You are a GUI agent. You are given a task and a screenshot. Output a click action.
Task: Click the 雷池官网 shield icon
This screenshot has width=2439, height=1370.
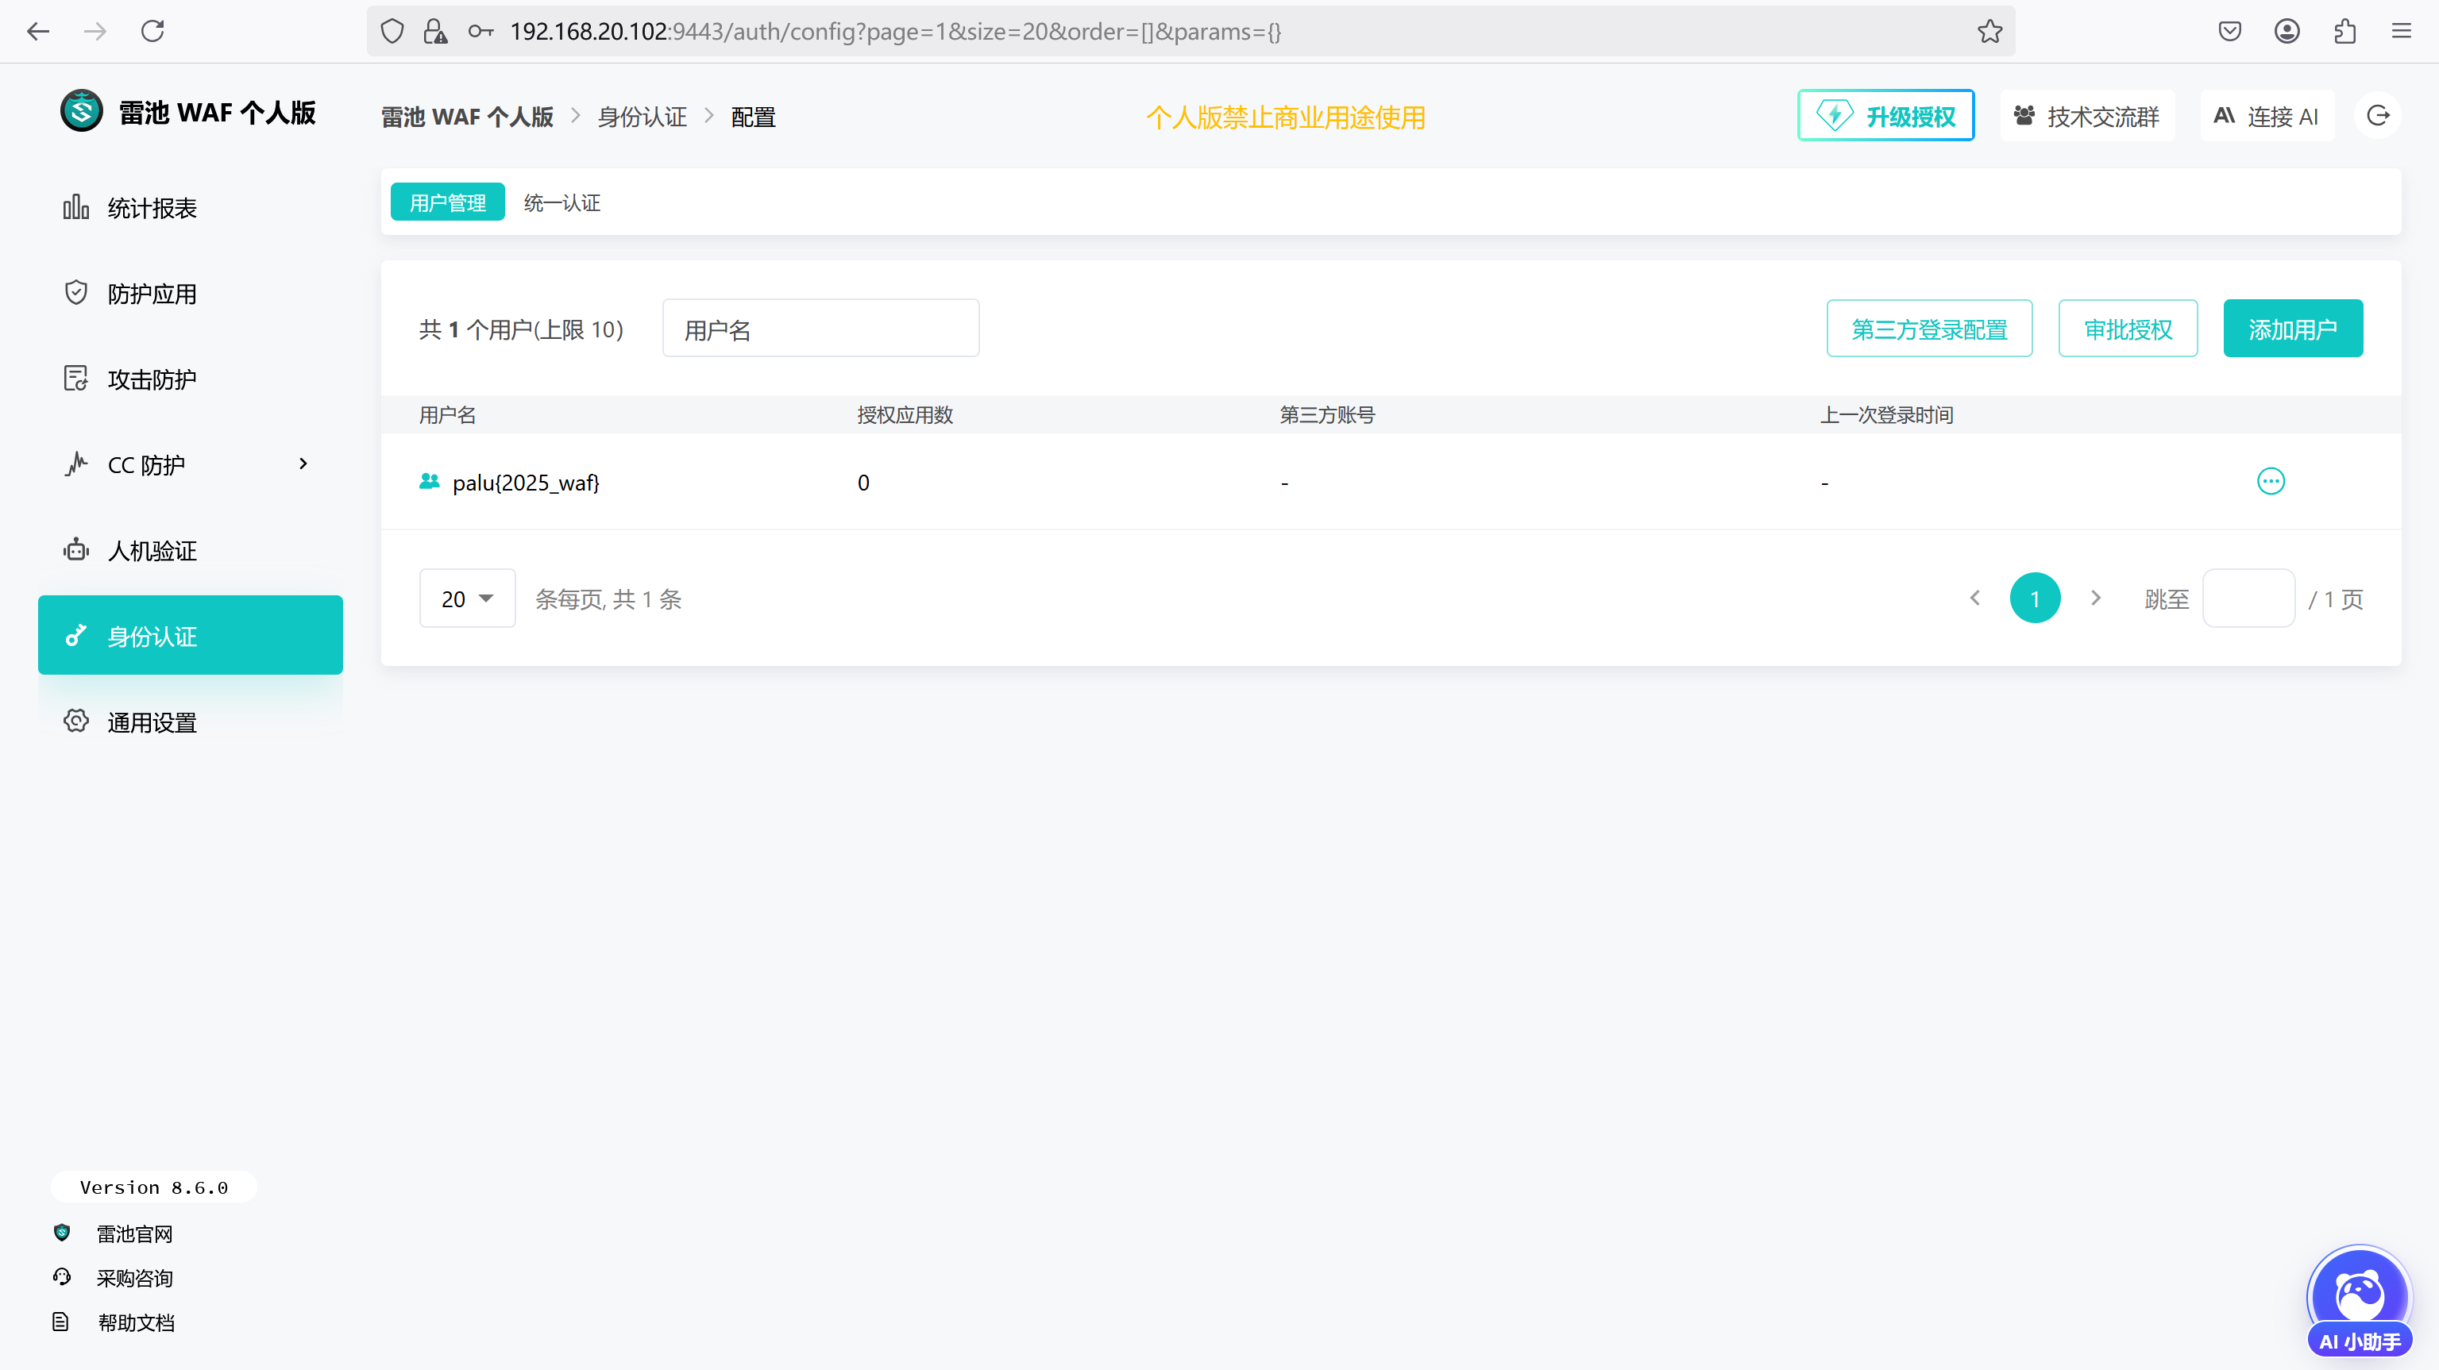[61, 1232]
